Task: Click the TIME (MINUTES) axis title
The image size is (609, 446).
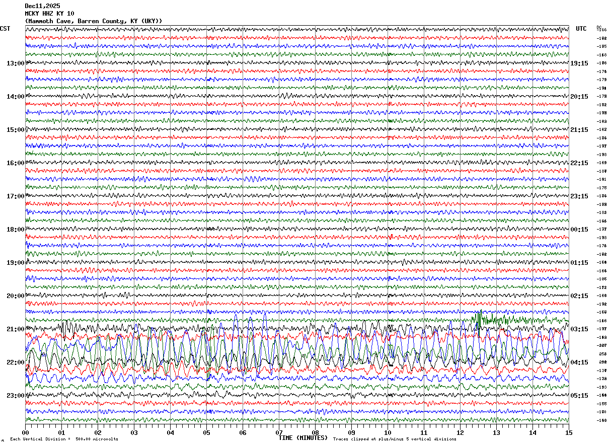Action: 303,438
